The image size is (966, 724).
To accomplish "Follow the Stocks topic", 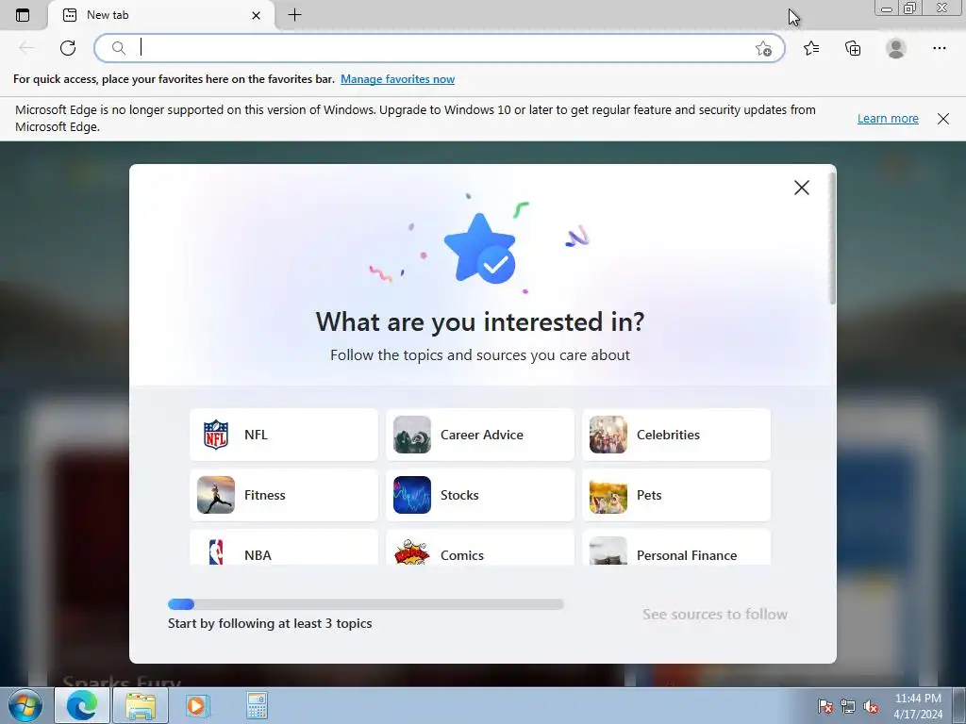I will 480,495.
